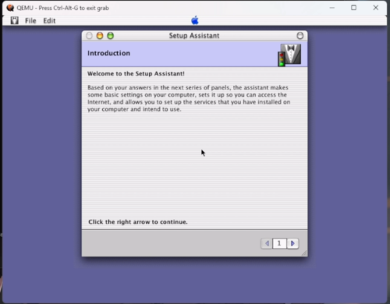Click the Apple logo in the menu bar
The image size is (390, 304).
(195, 20)
